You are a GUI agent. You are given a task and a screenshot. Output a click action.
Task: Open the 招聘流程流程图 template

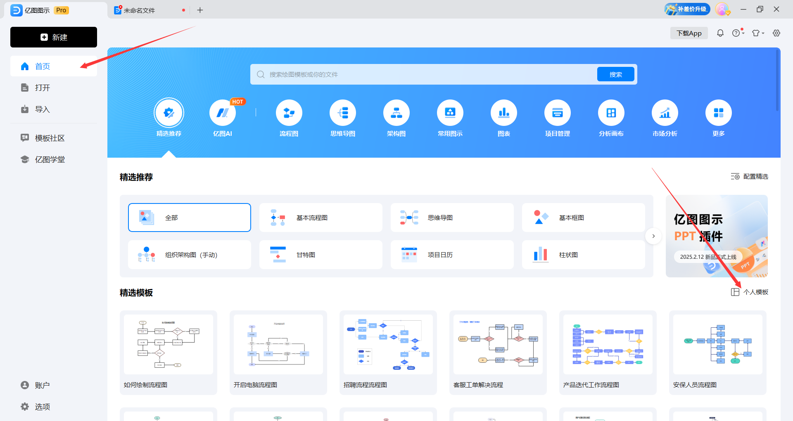[x=388, y=352]
